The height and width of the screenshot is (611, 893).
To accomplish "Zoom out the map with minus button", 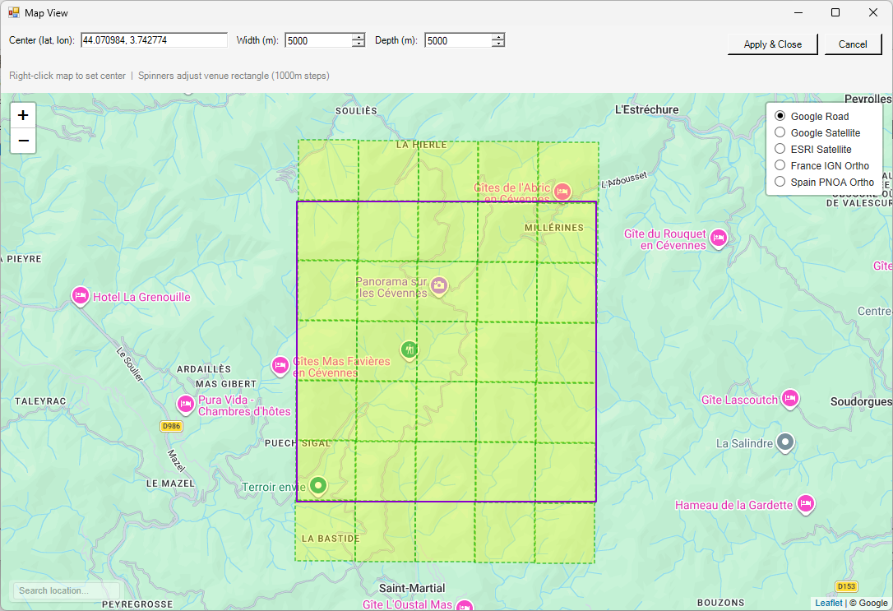I will (x=23, y=141).
